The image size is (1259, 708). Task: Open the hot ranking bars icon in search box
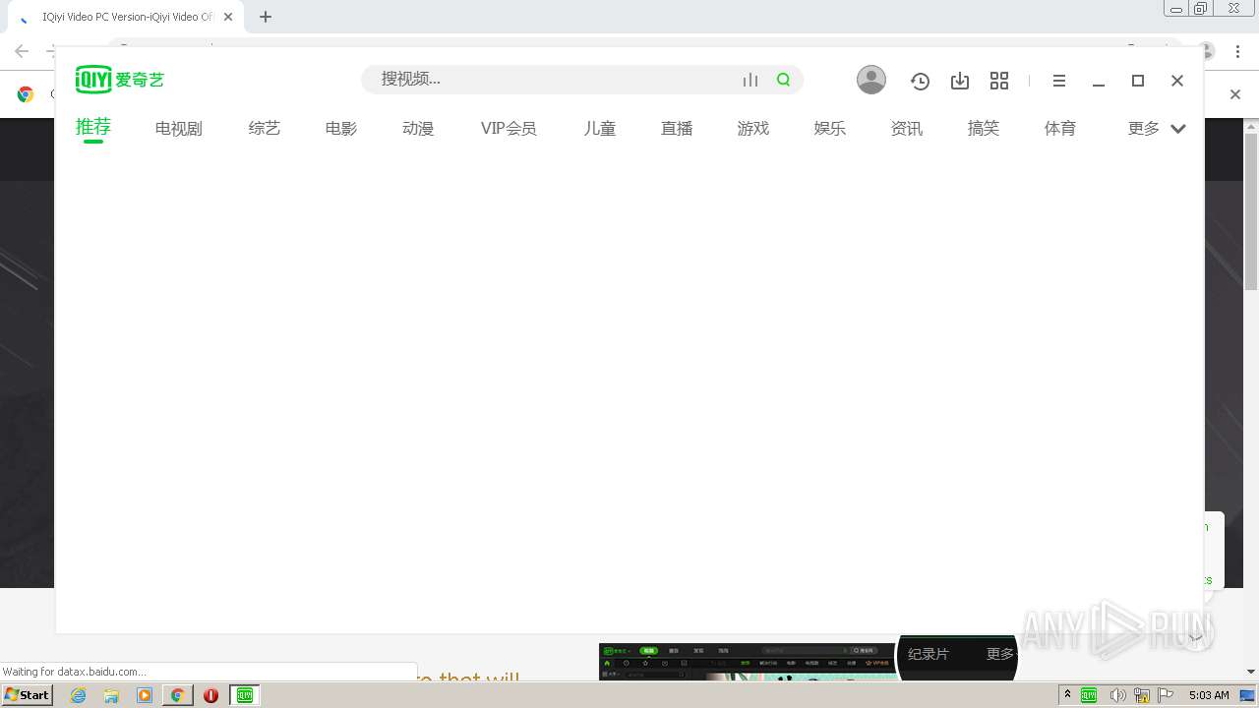coord(750,80)
